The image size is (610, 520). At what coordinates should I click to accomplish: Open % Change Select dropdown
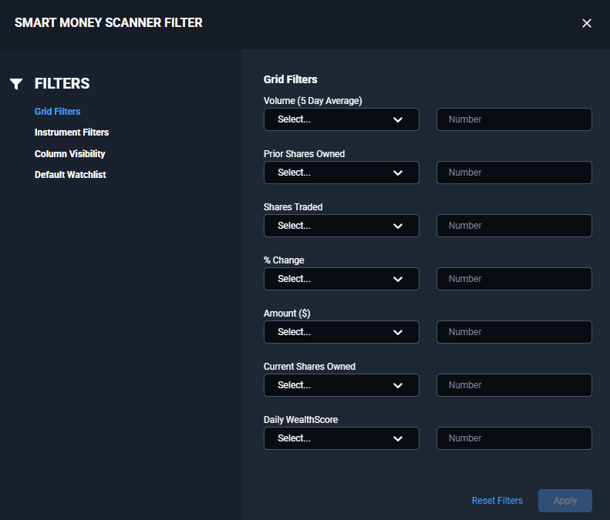coord(341,279)
